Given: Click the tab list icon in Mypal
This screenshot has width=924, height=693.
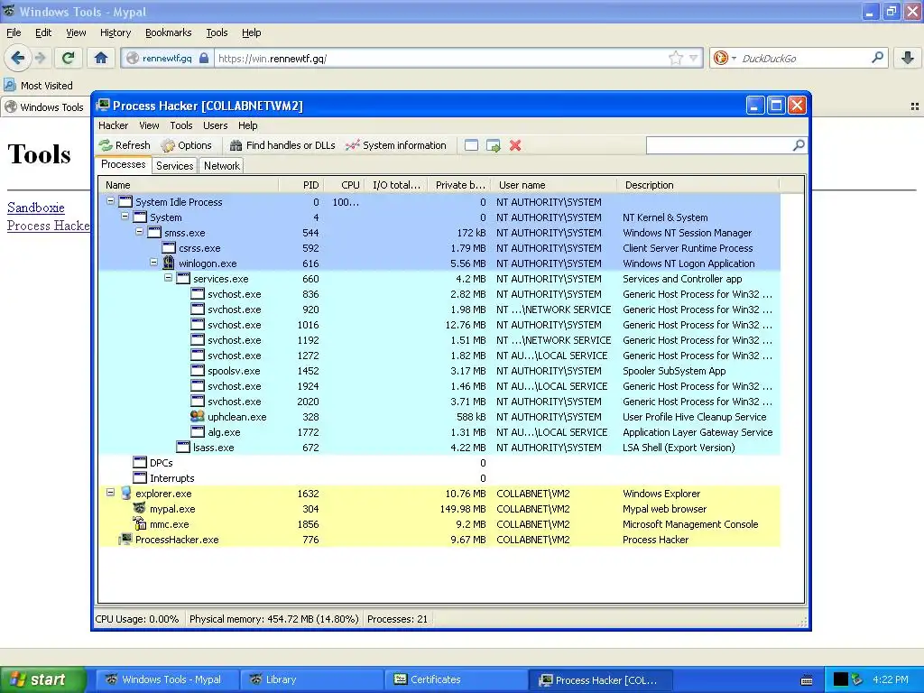Looking at the screenshot, I should point(915,106).
